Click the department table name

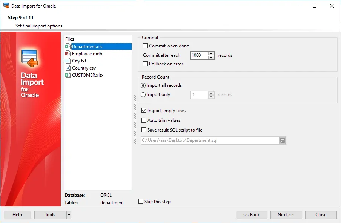coord(112,203)
